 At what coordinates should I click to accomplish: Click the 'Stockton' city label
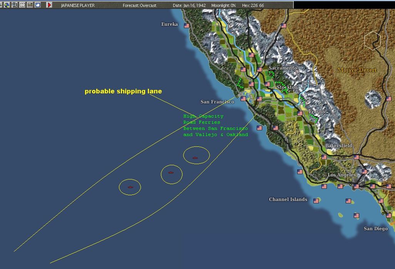coord(287,87)
